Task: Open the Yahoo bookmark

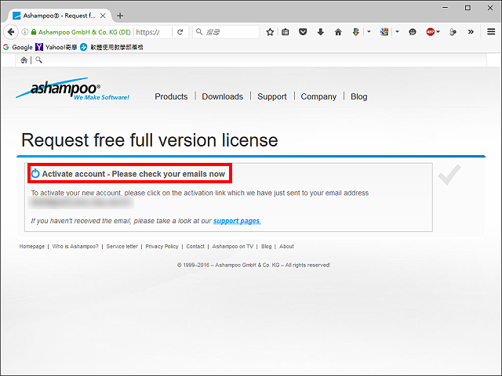Action: [x=56, y=47]
